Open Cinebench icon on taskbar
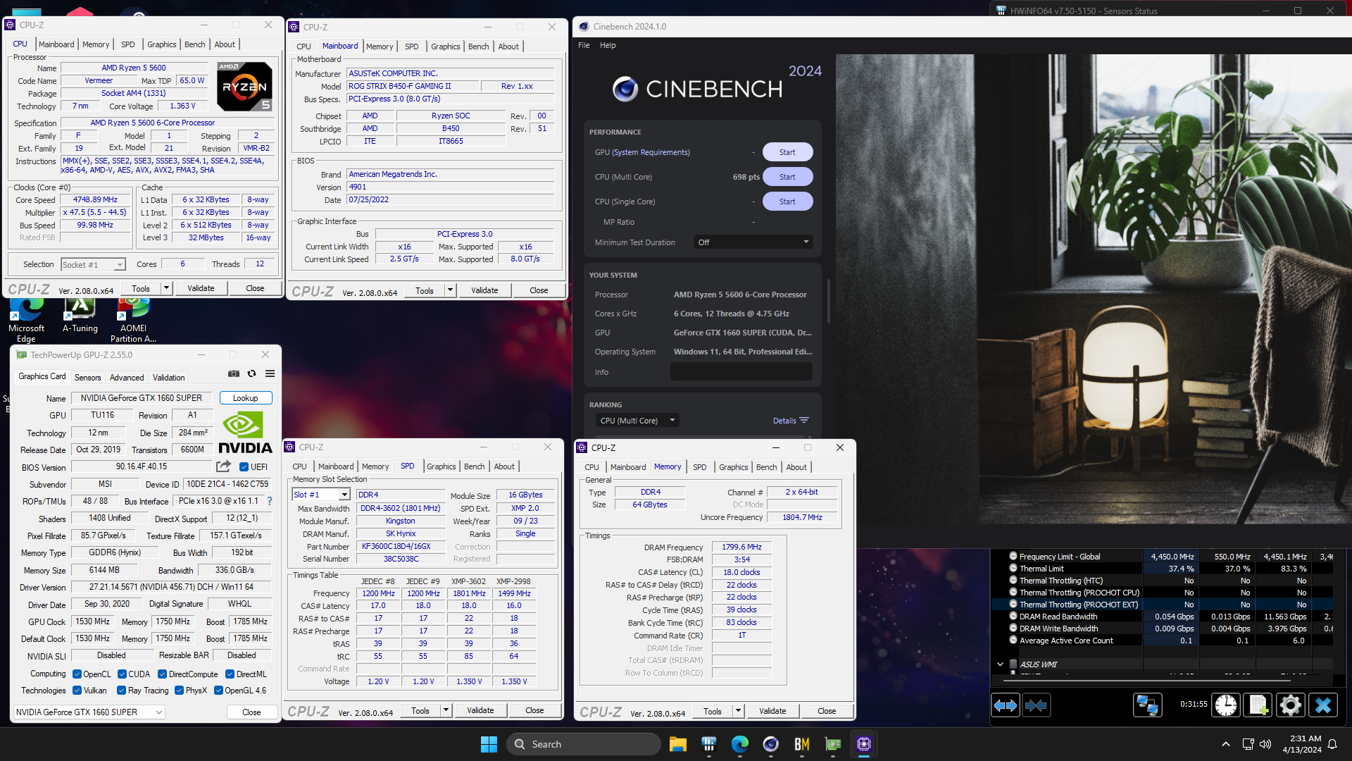1352x761 pixels. [770, 744]
